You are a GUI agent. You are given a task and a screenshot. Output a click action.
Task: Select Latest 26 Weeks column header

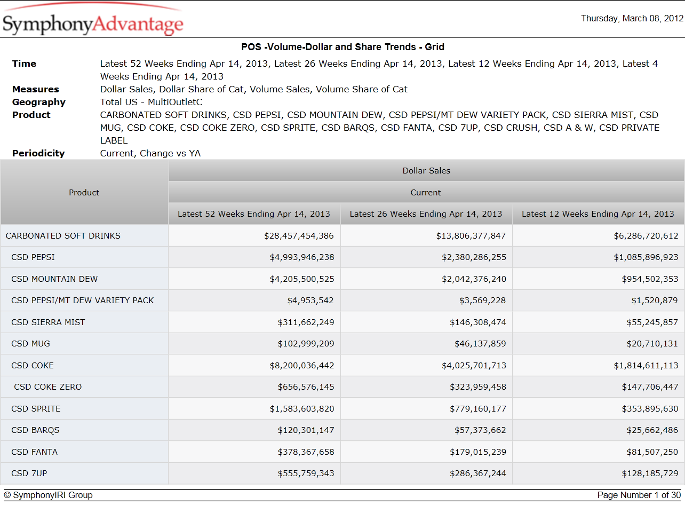[426, 214]
